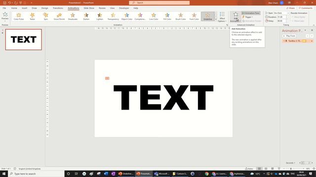Close the Animation Pane
Screen dimensions: 316x177
tap(312, 30)
